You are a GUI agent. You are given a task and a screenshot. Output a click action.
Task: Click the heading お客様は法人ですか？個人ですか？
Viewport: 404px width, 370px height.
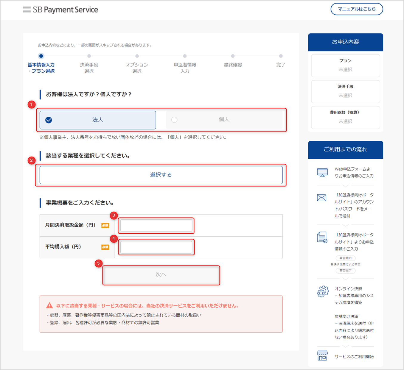pos(89,94)
